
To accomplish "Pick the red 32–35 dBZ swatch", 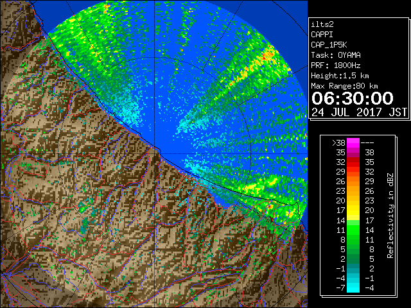I will 353,162.
